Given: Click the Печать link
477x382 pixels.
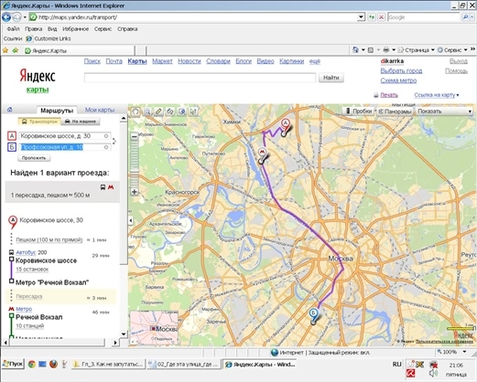Looking at the screenshot, I should pos(389,95).
